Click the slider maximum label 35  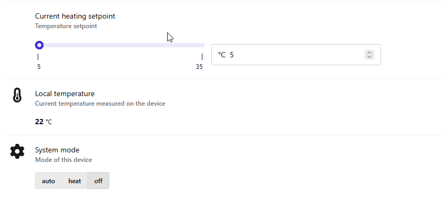click(x=199, y=67)
